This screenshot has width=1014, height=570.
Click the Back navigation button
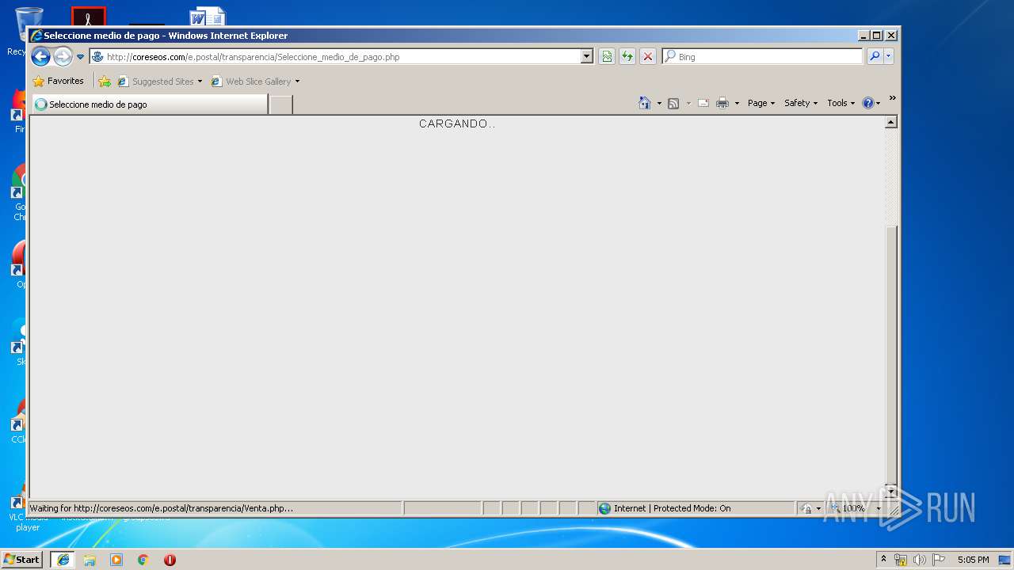click(40, 56)
